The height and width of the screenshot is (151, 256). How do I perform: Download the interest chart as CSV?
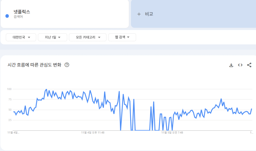pyautogui.click(x=231, y=65)
